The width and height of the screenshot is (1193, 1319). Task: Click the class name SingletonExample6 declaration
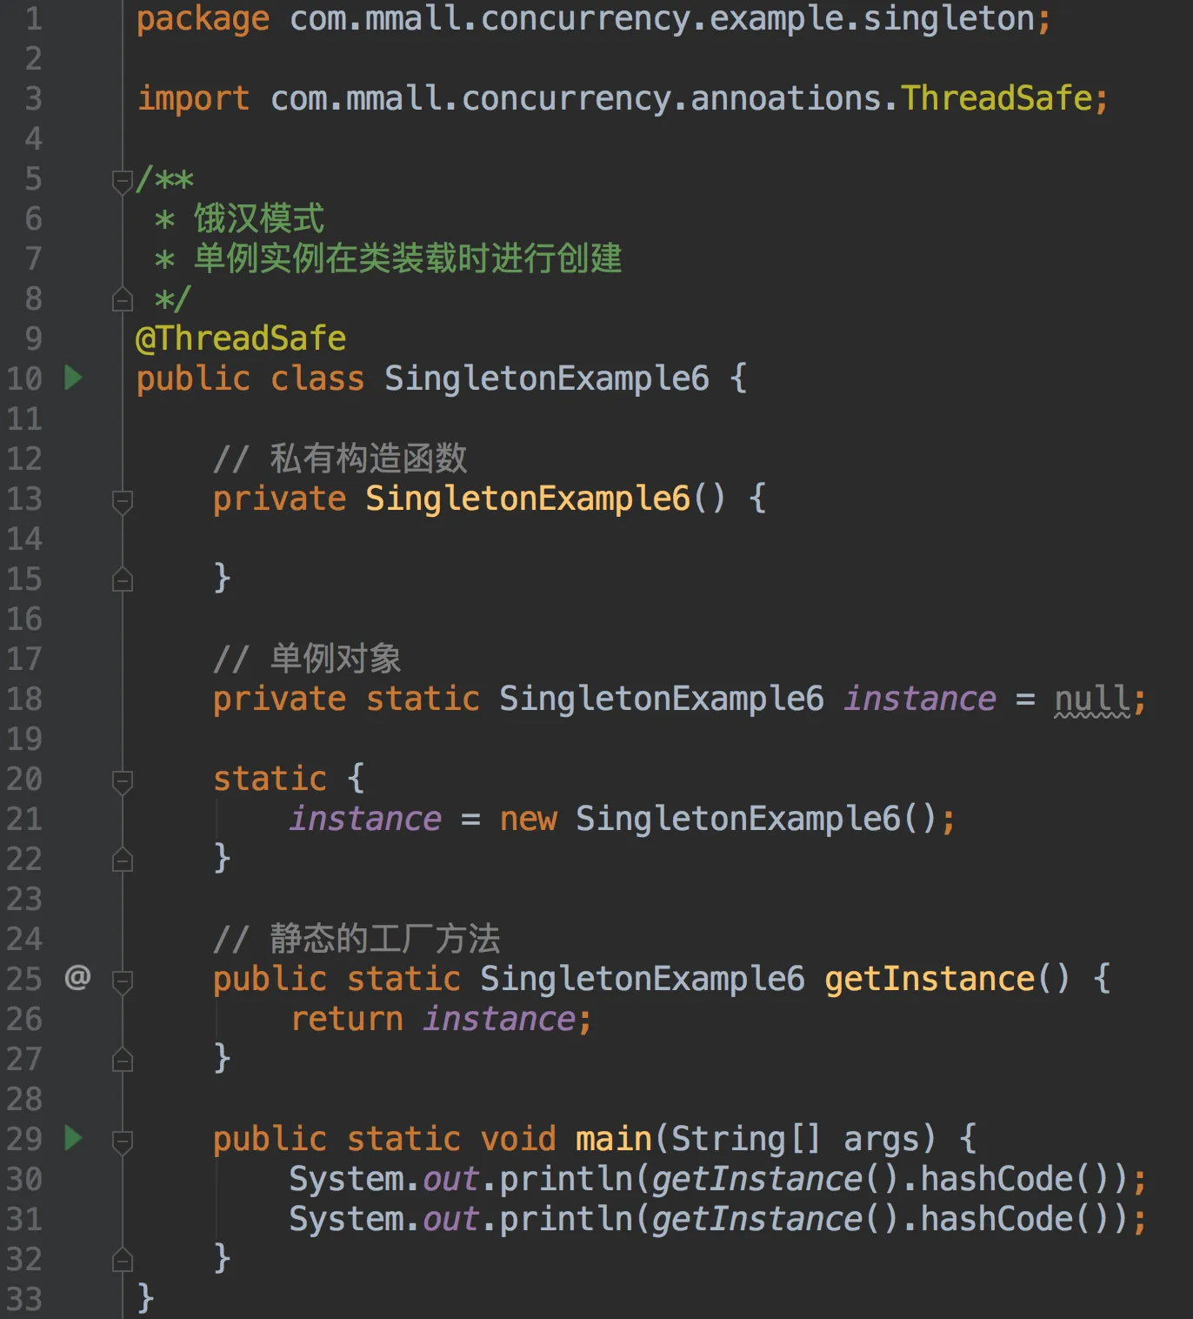pyautogui.click(x=547, y=378)
